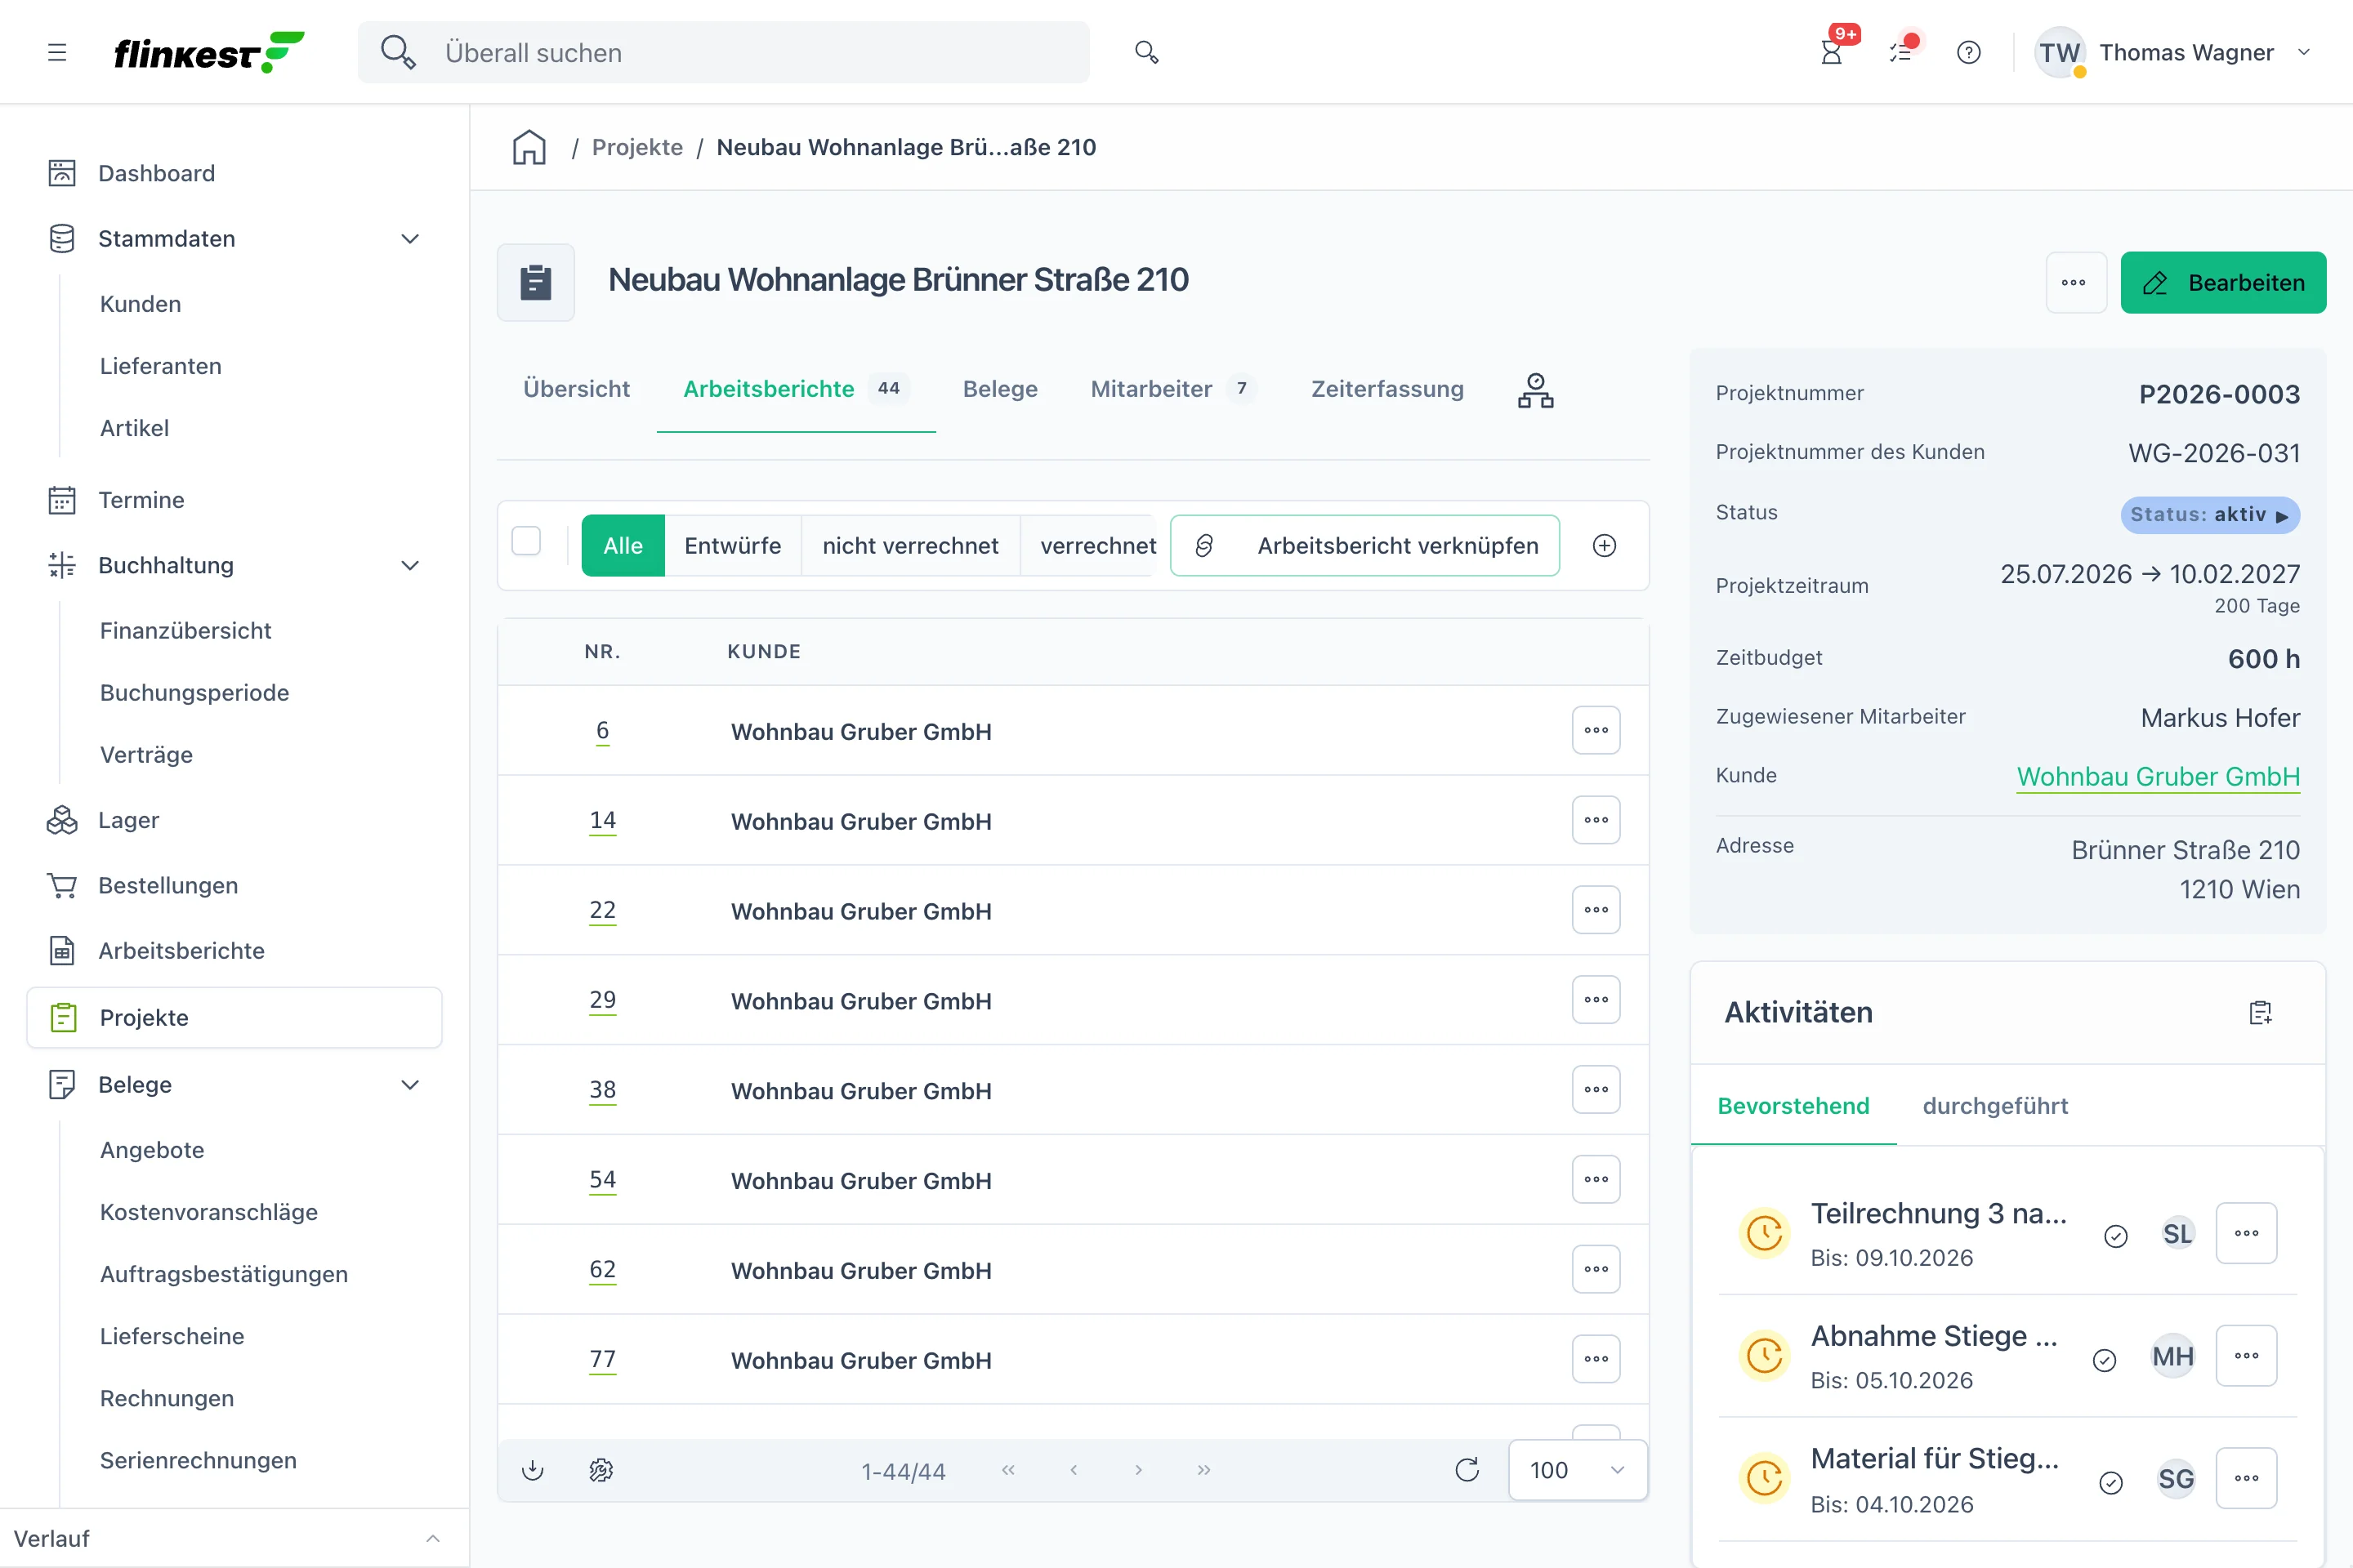Collapse the Stammdaten section
The height and width of the screenshot is (1568, 2353).
tap(410, 238)
